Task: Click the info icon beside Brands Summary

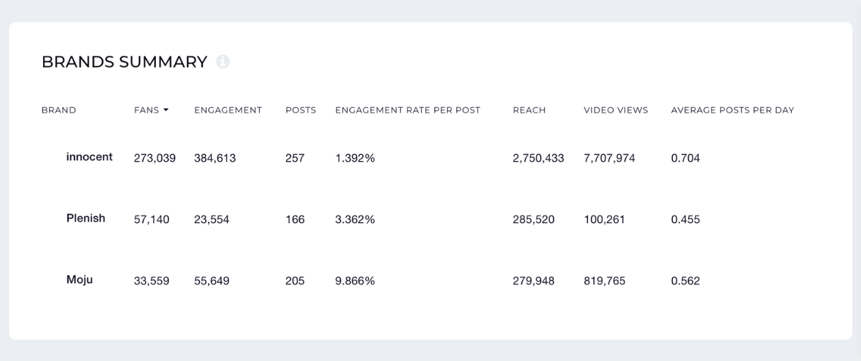Action: point(222,62)
